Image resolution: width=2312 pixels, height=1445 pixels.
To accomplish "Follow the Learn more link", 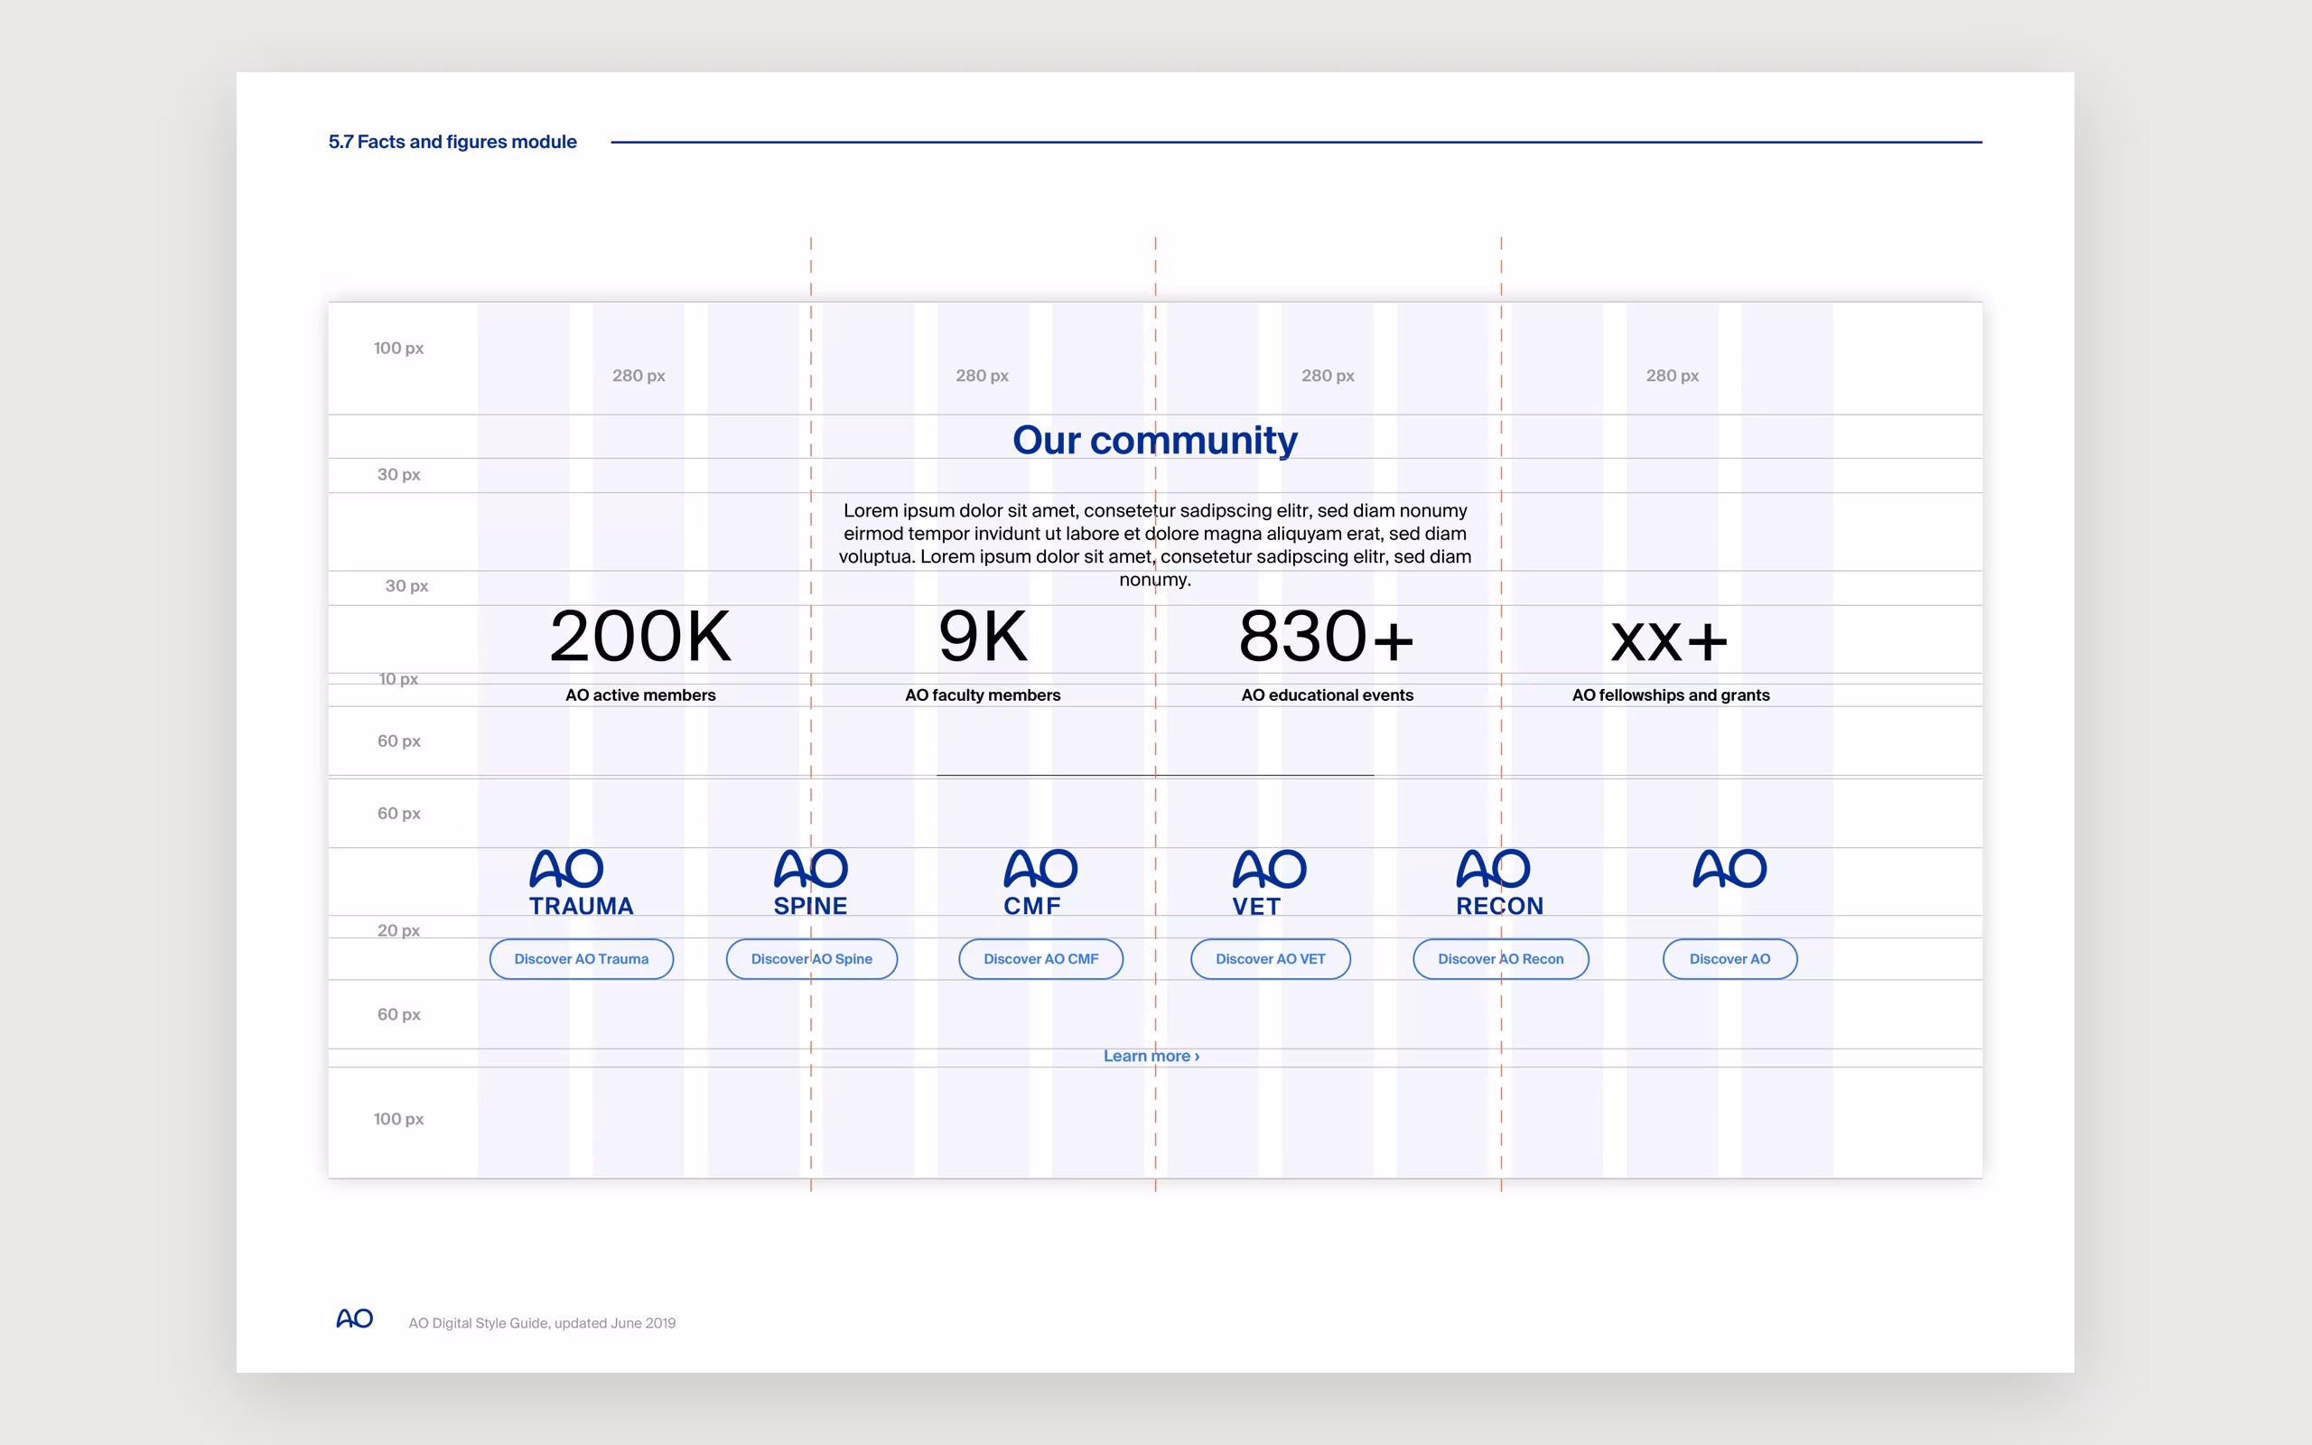I will pyautogui.click(x=1151, y=1056).
